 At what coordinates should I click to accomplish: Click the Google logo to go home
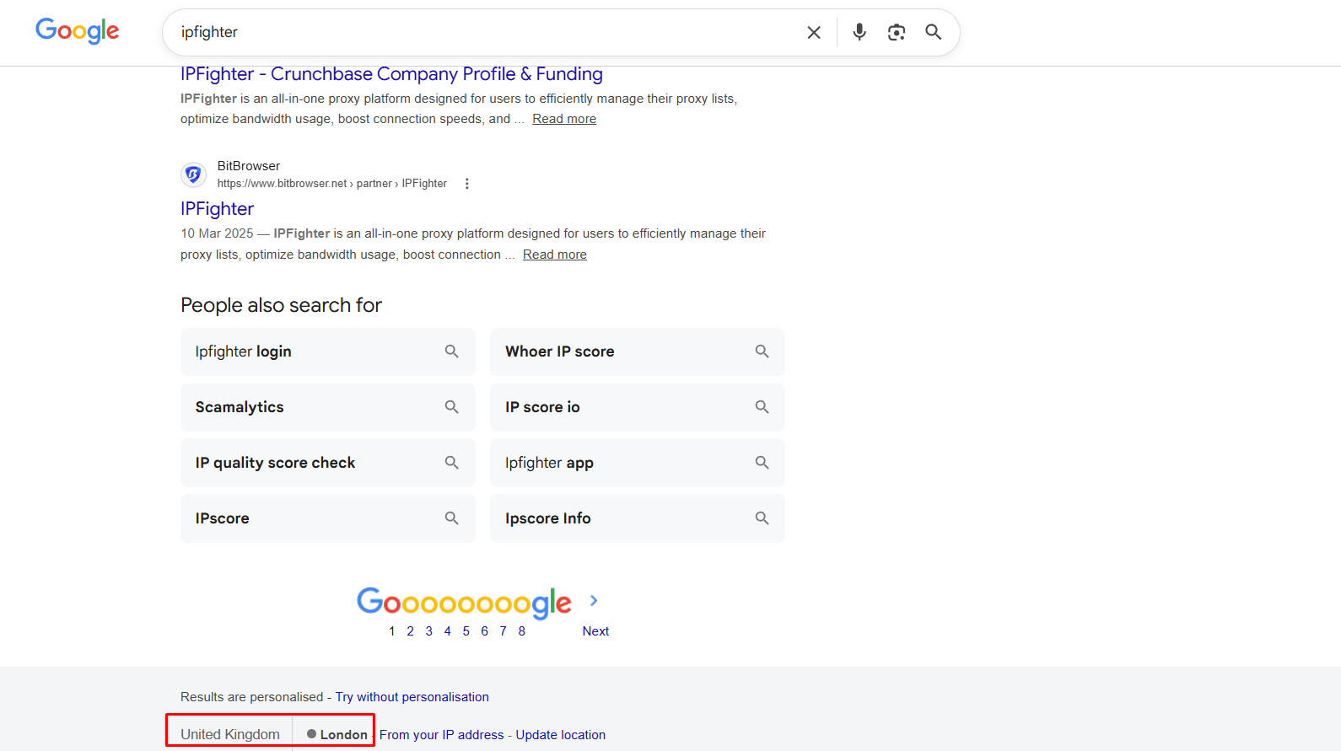point(77,31)
